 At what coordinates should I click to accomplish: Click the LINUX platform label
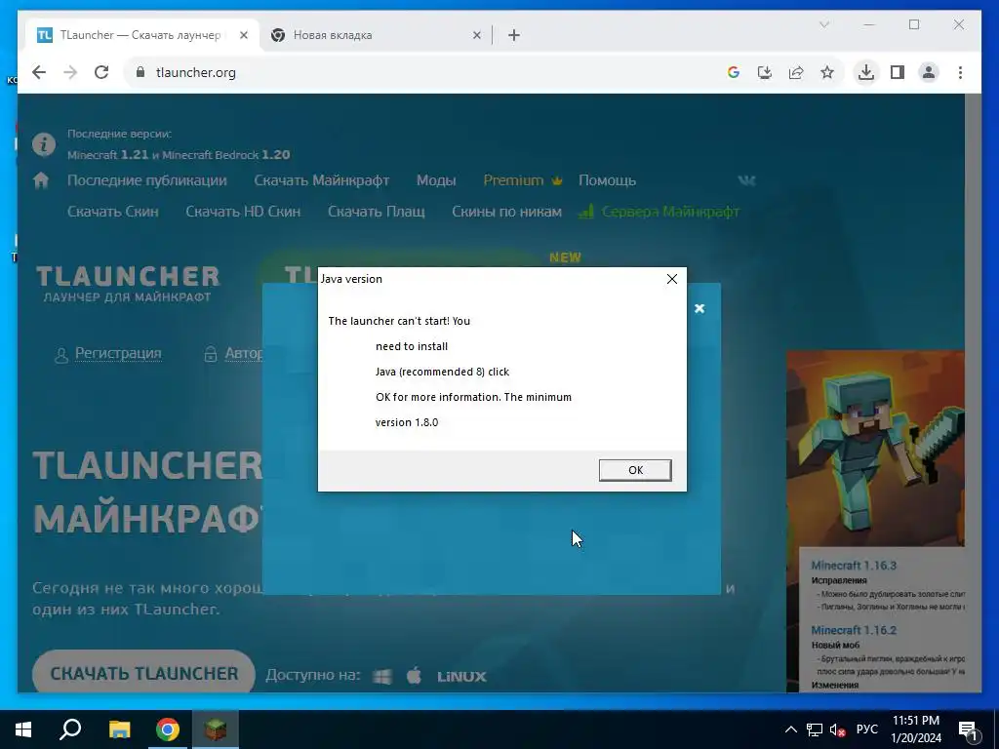[461, 677]
